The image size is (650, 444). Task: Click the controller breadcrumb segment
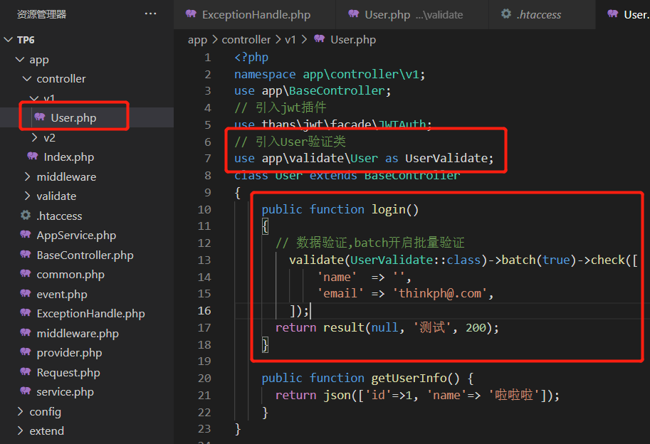(x=246, y=40)
